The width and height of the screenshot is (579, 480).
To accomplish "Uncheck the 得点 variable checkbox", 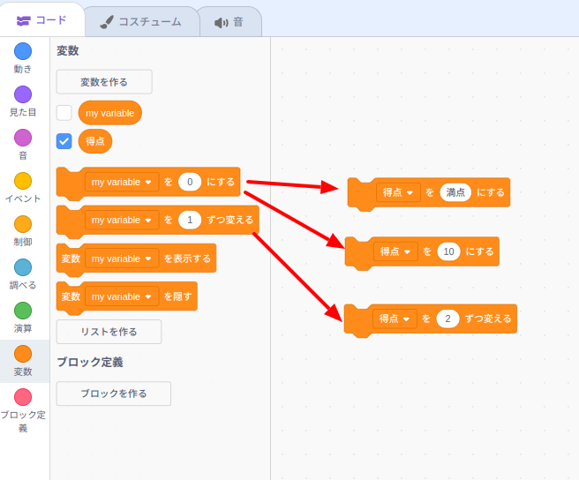I will click(x=64, y=141).
